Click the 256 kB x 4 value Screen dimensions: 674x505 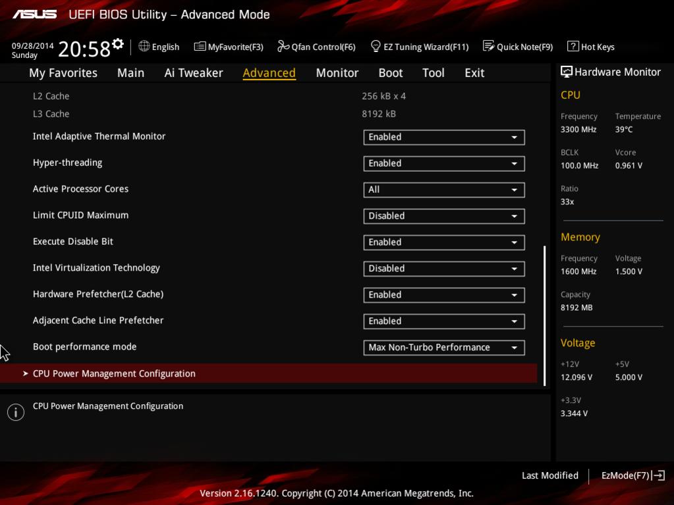pyautogui.click(x=384, y=96)
